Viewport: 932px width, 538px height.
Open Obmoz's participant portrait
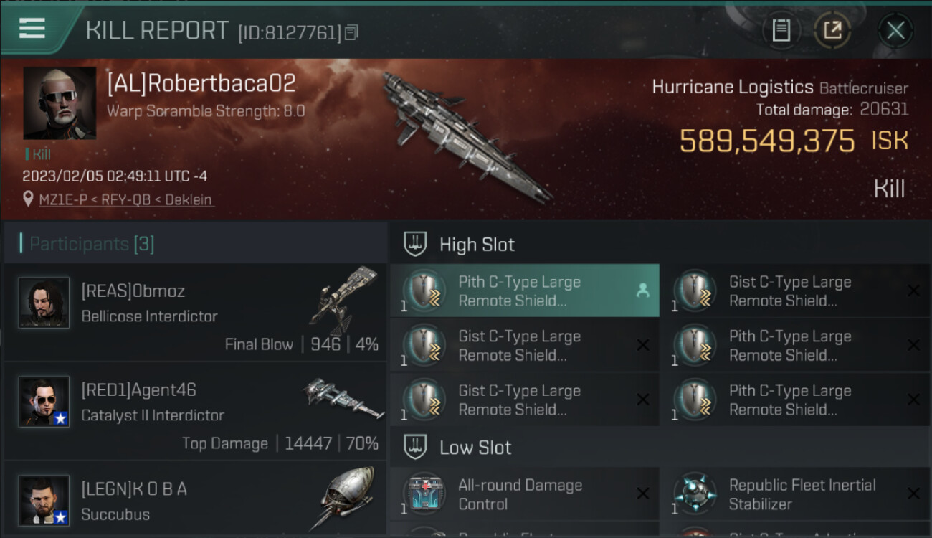click(x=44, y=303)
